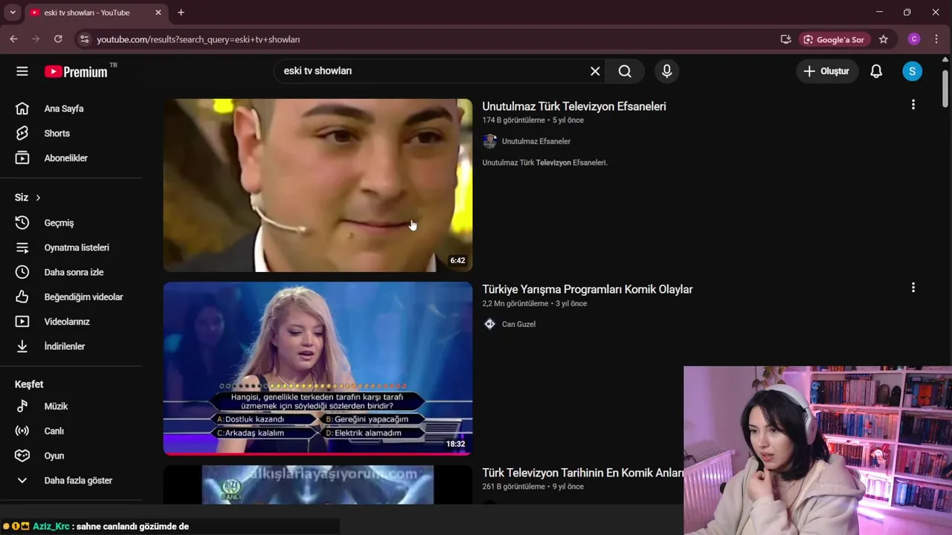
Task: Click the Canlı broadcast icon
Action: (x=22, y=431)
